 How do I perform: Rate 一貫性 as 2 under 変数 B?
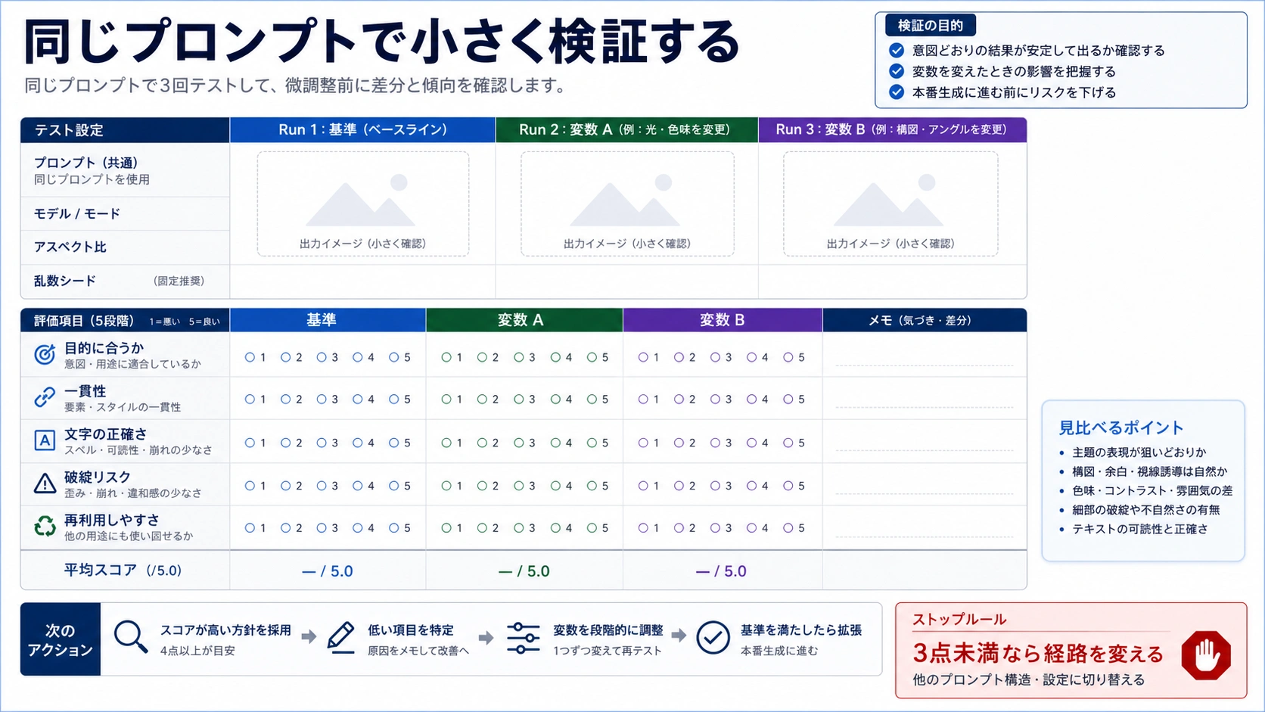[x=679, y=399]
